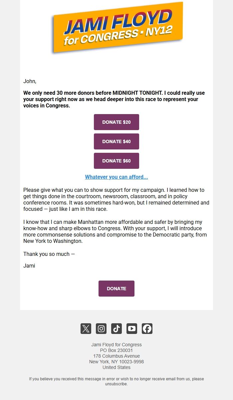Click the bottom DONATE button
Viewport: 233px width, 400px height.
pyautogui.click(x=116, y=288)
